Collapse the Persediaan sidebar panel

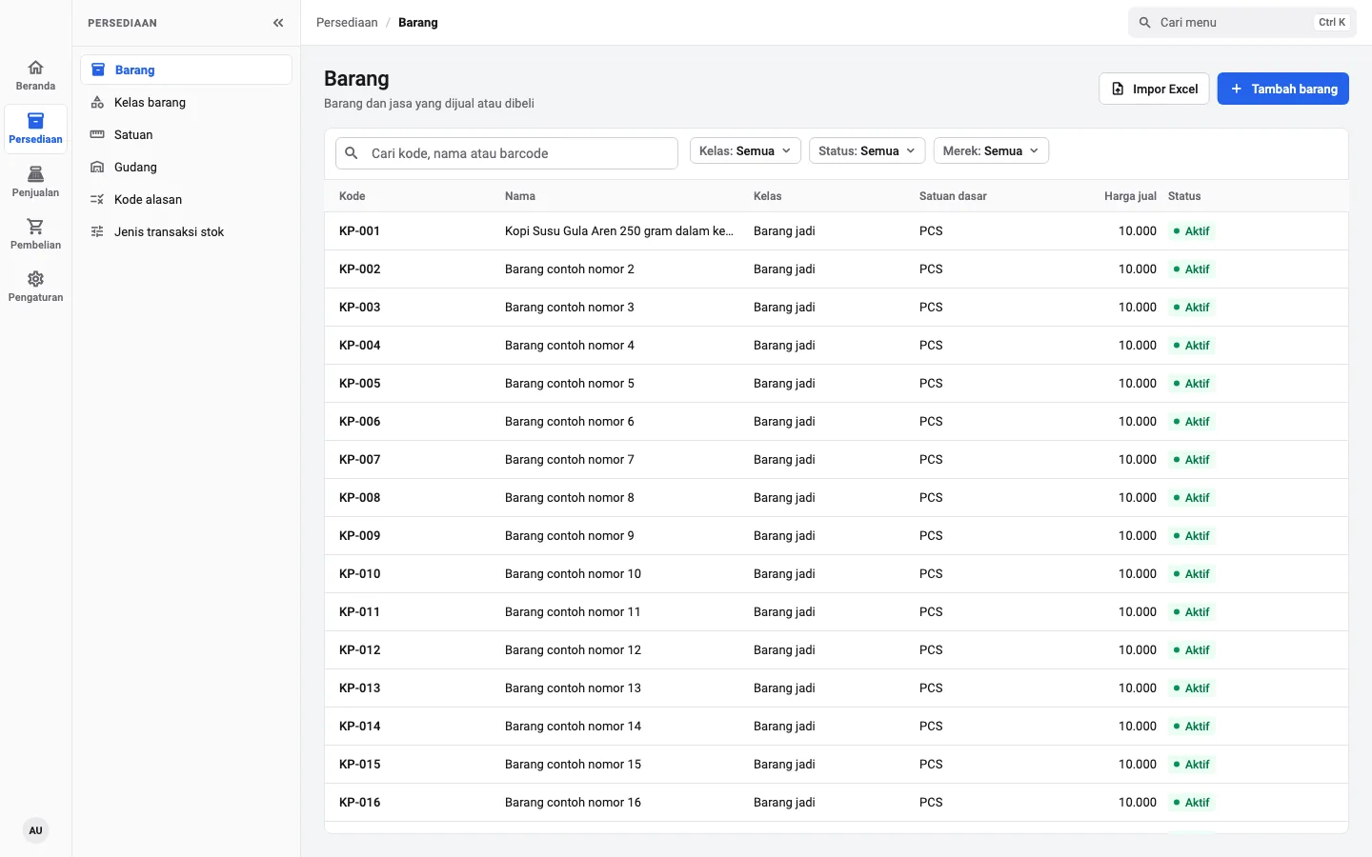point(278,23)
